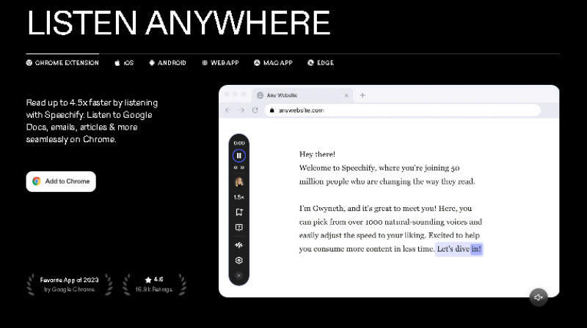Click the waveform icon in the player

(x=238, y=245)
